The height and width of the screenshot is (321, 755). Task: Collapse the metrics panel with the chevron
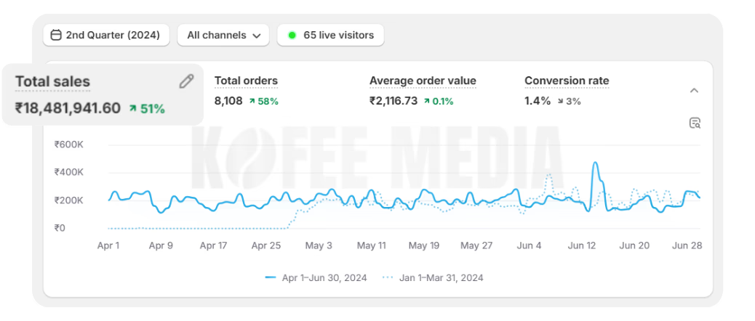694,91
